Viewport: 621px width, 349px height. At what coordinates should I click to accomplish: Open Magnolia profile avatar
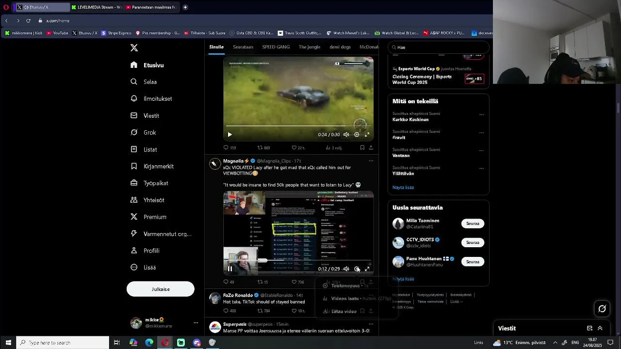coord(215,164)
